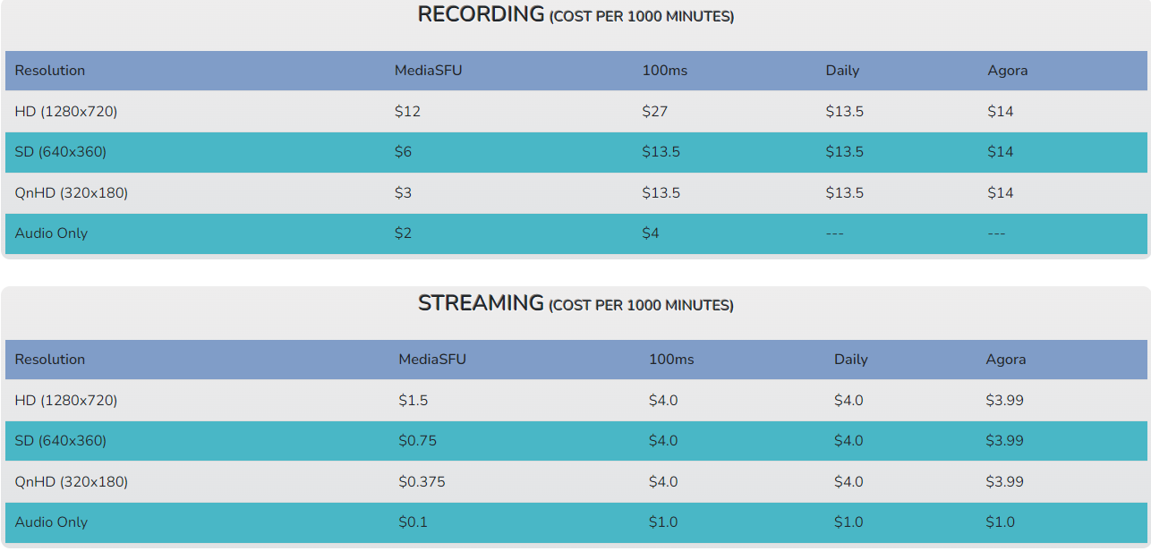The height and width of the screenshot is (551, 1151).
Task: Click Audio Only row label in Recording table
Action: (x=51, y=233)
